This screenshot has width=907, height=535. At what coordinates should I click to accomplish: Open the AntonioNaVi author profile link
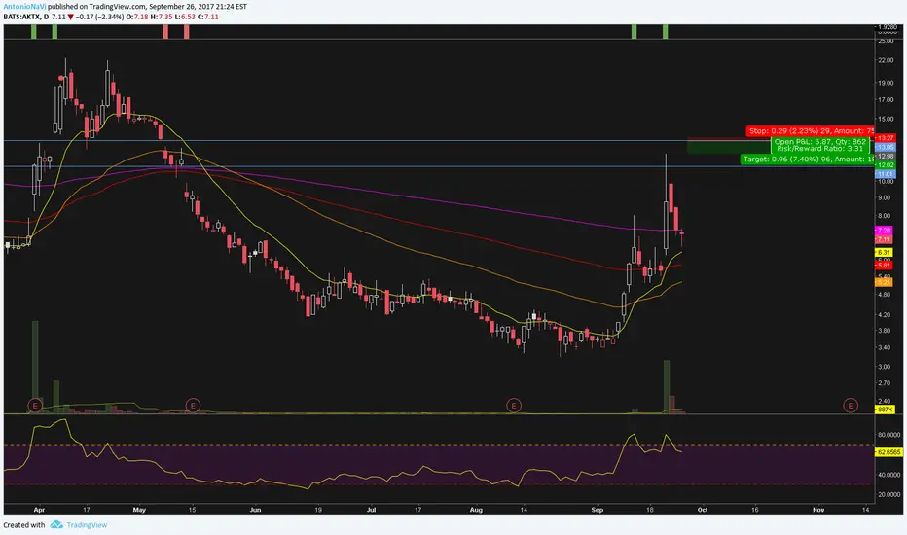pos(25,7)
